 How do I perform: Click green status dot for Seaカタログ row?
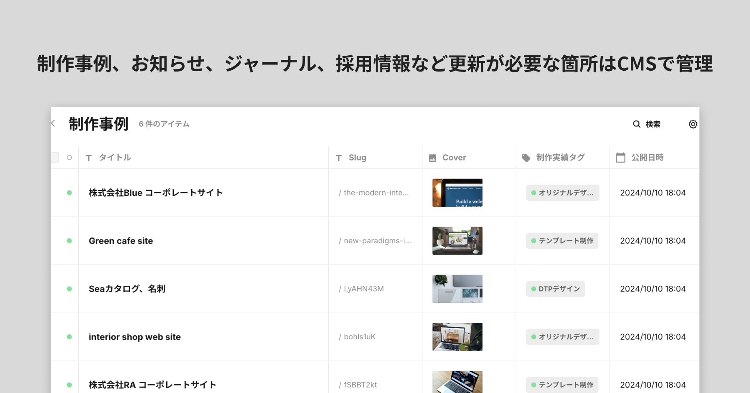coord(70,289)
